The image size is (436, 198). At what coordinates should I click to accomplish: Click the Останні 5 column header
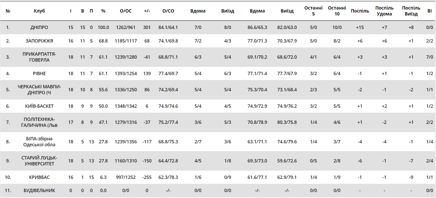point(313,11)
